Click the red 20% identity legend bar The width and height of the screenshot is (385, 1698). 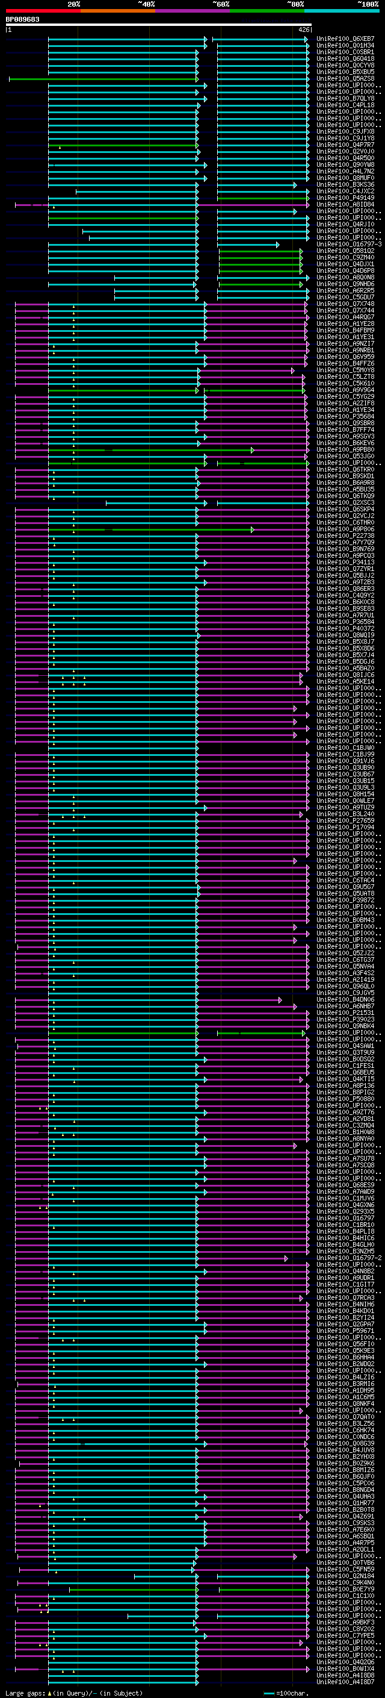[x=43, y=11]
